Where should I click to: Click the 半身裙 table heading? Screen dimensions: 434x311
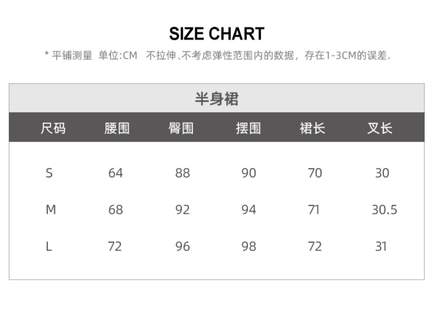[x=216, y=99]
